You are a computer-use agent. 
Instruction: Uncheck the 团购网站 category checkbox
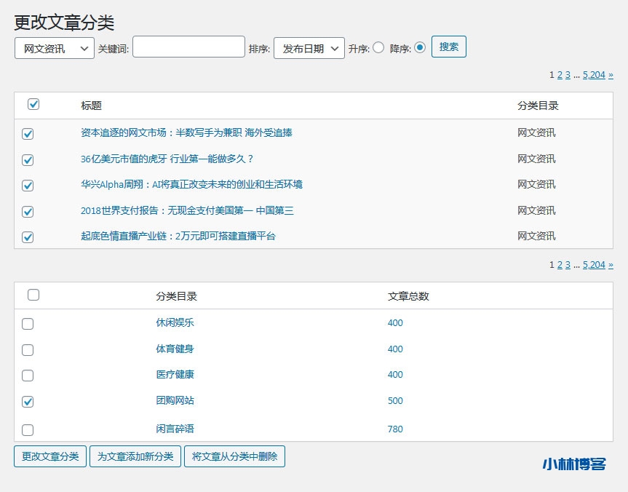[28, 401]
